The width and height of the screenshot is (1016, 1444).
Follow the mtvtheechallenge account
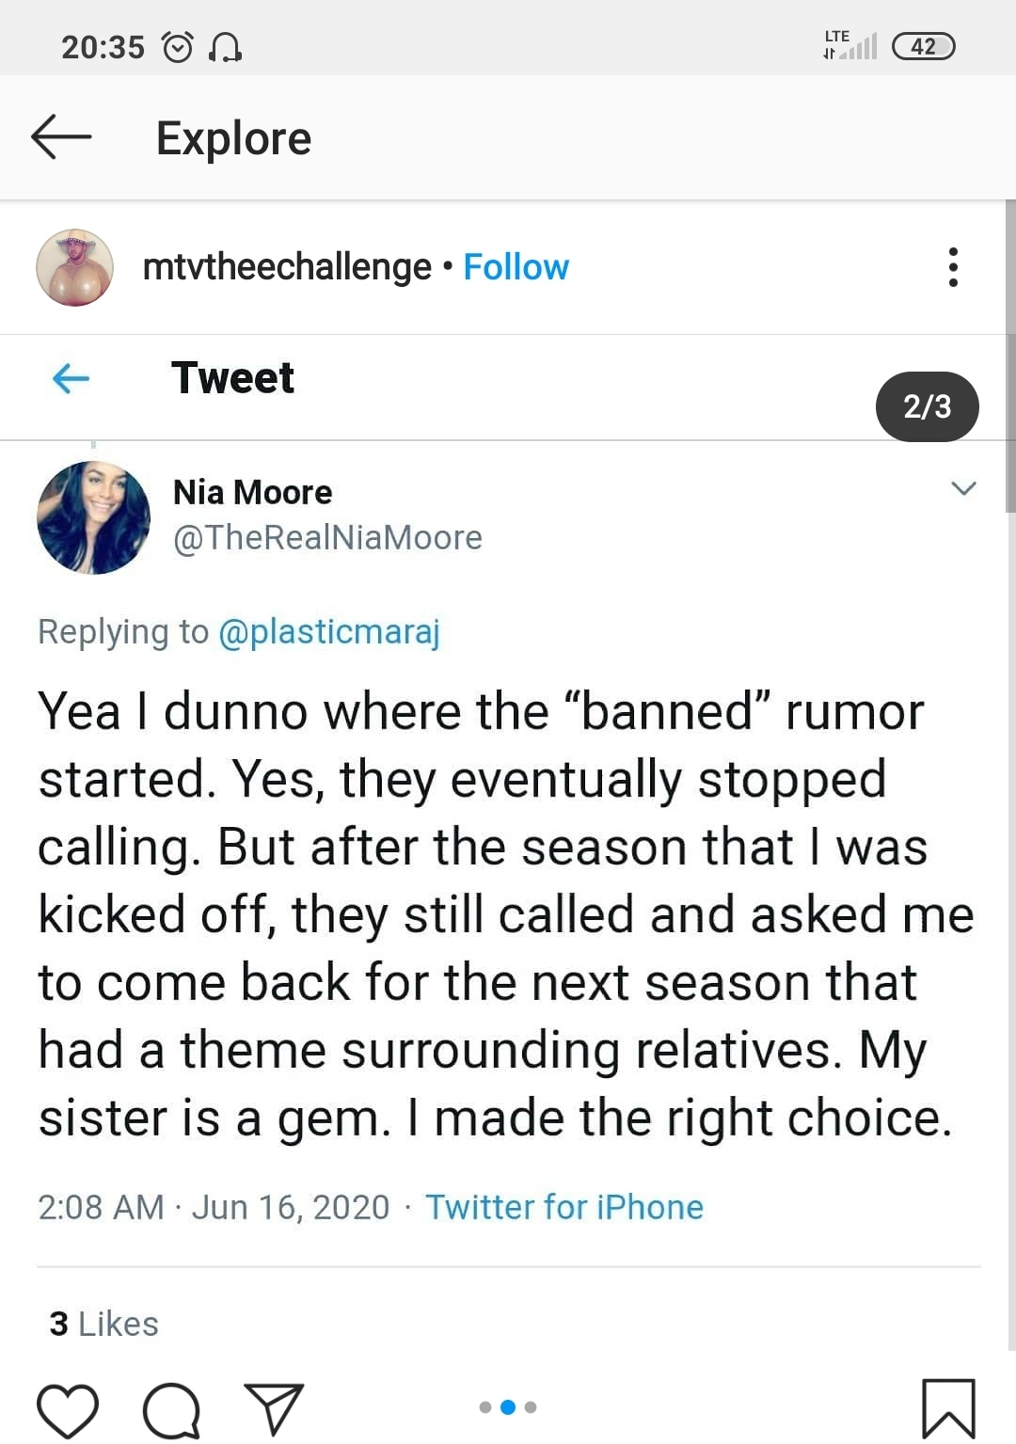(x=516, y=267)
